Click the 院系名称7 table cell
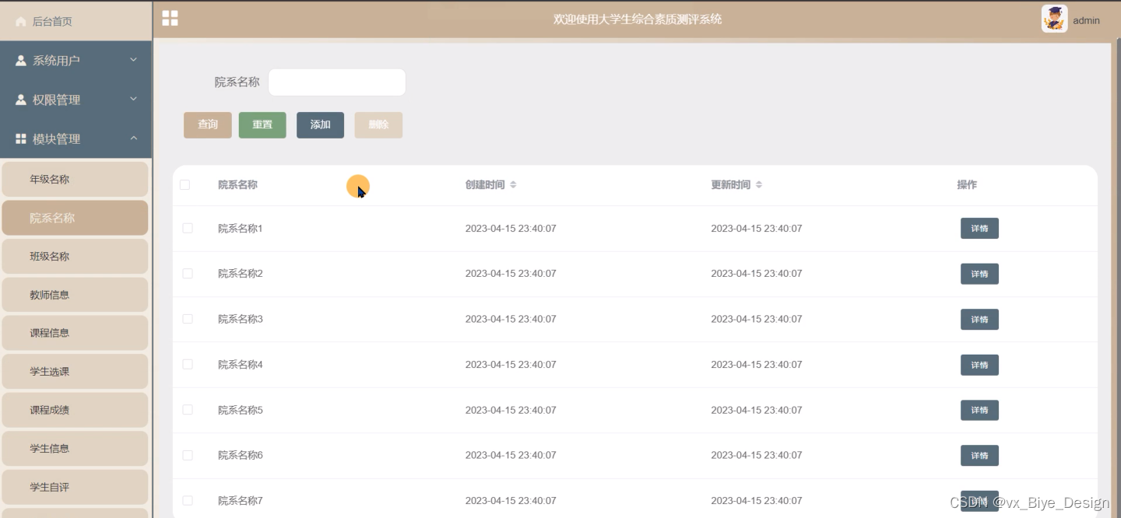1121x518 pixels. click(x=241, y=501)
